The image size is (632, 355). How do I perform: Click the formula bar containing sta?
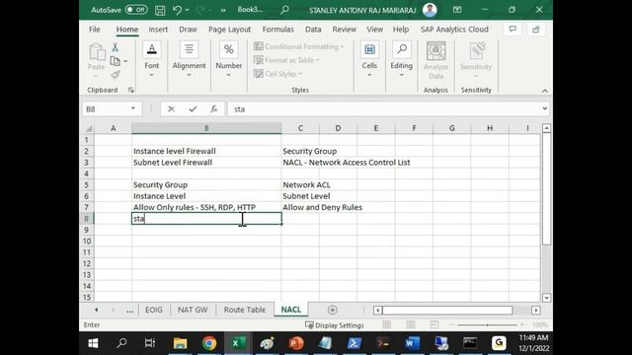(x=384, y=109)
